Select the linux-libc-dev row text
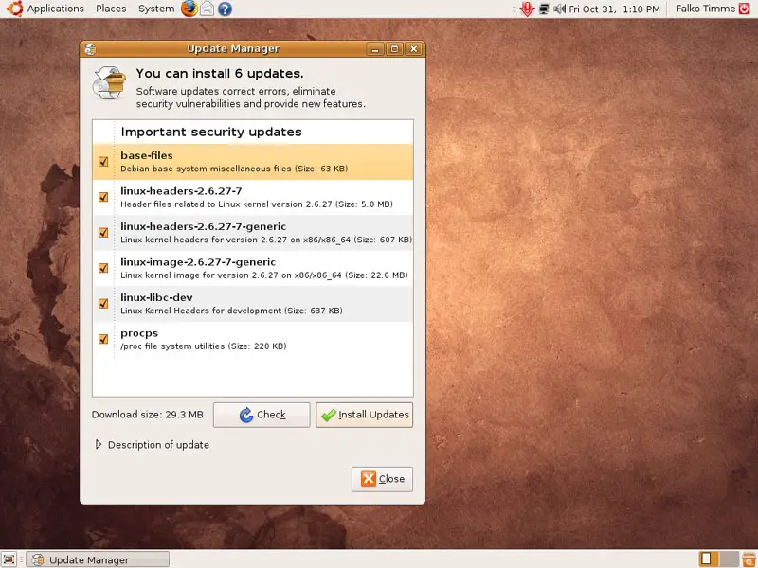Screen dimensions: 758x568 [231, 304]
